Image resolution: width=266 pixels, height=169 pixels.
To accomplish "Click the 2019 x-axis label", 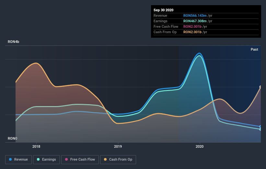I will tap(118, 146).
